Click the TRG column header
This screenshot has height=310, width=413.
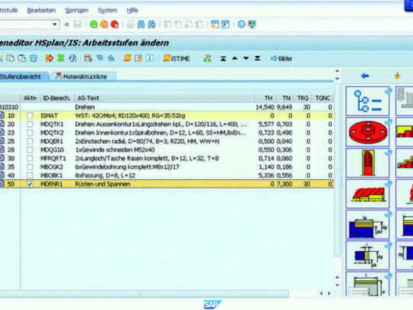pos(303,98)
